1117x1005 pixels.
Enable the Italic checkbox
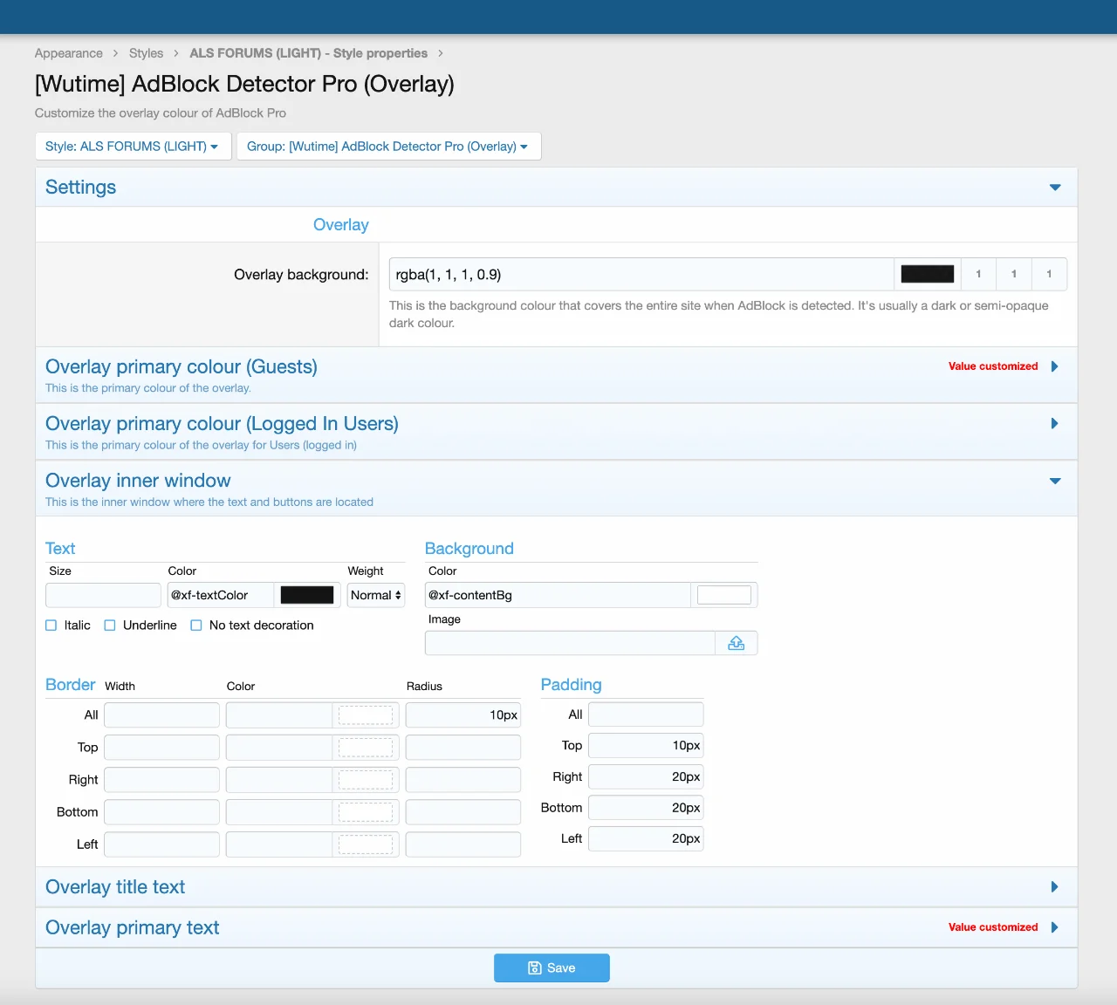[x=51, y=626]
